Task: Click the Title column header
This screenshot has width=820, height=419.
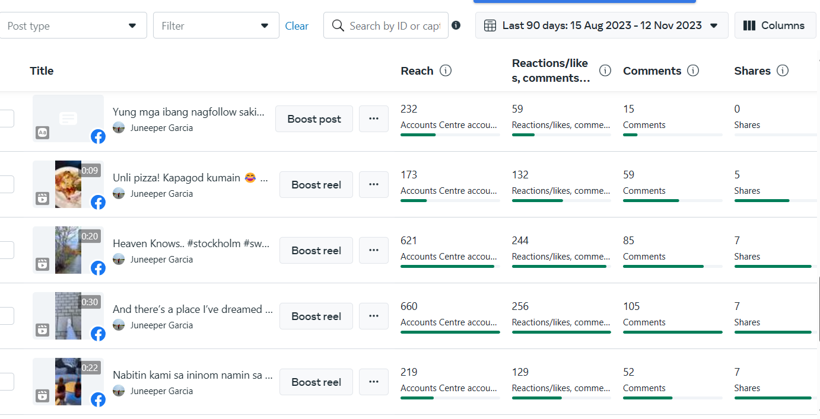Action: [x=42, y=71]
